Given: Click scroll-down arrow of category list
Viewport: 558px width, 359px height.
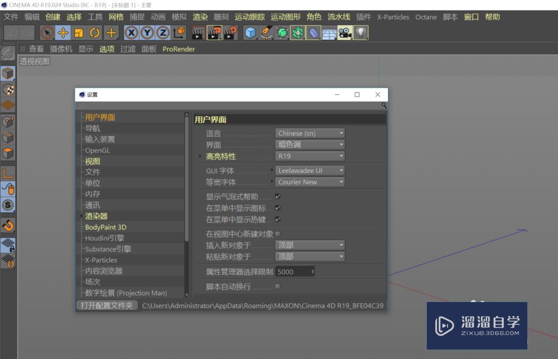Looking at the screenshot, I should coord(186,295).
